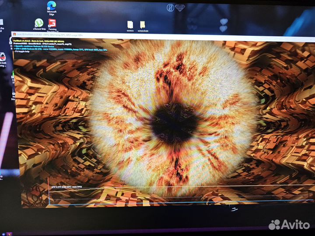Click the yellow FurMark burn-in test info line
The image size is (315, 236).
(x=38, y=41)
